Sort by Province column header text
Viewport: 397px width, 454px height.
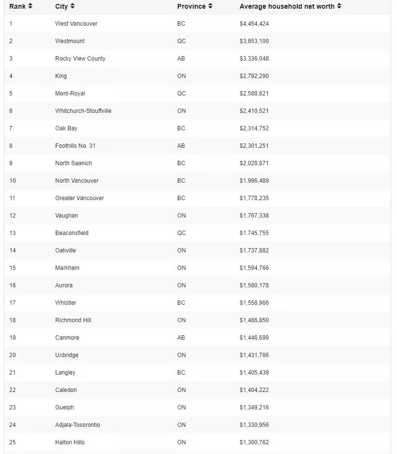(x=191, y=6)
